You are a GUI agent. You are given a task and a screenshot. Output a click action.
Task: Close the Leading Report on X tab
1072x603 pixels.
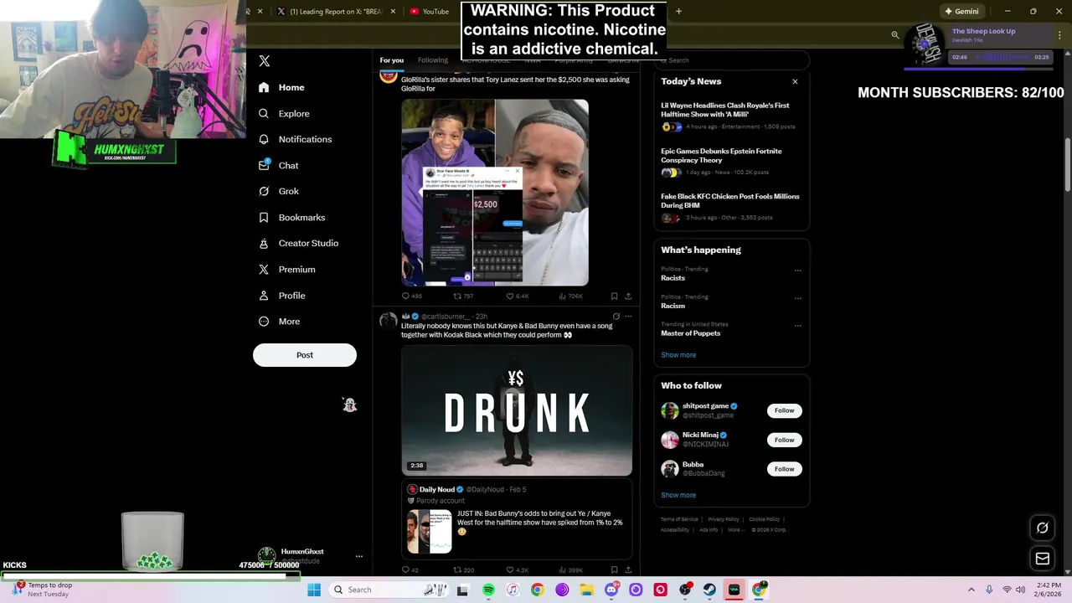(393, 11)
